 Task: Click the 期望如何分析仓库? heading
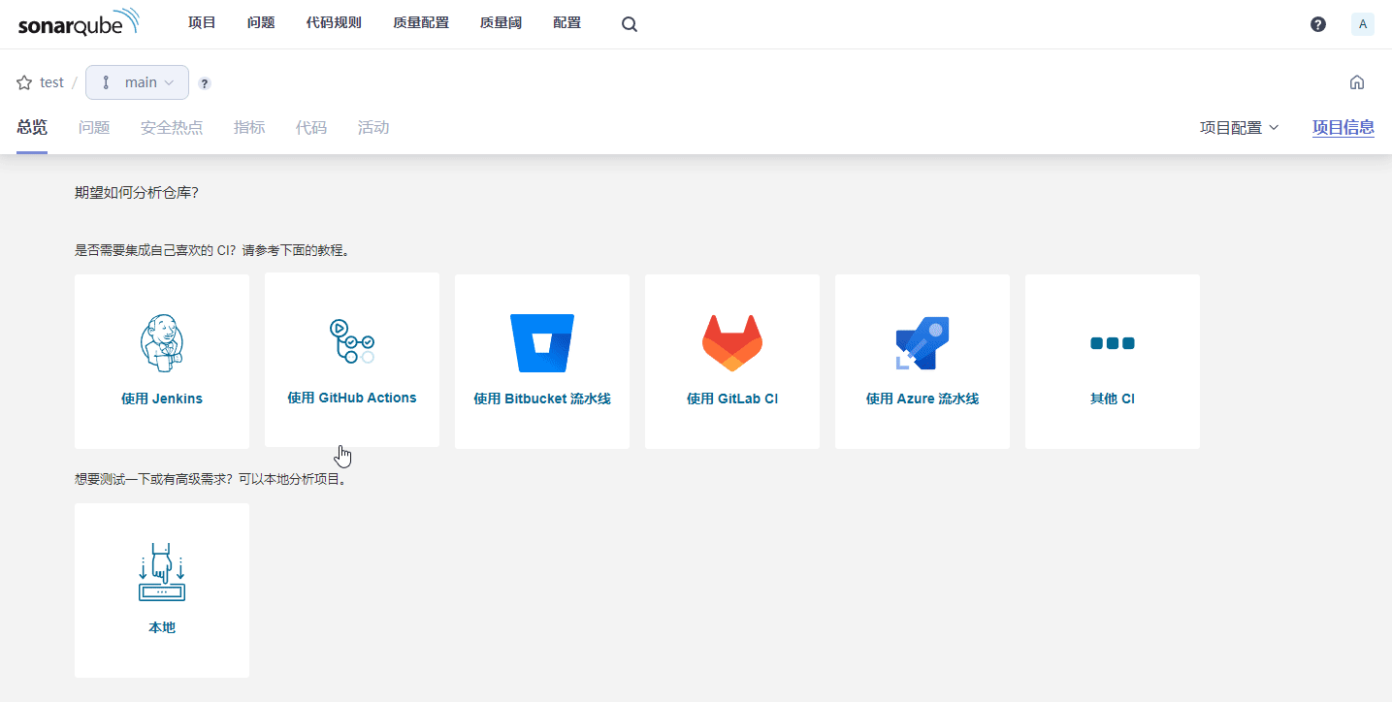pyautogui.click(x=137, y=192)
